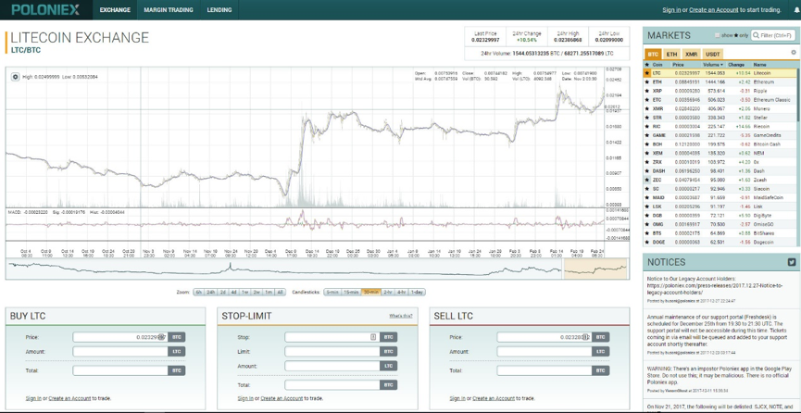Click Create an Account in top bar
Screen dimensions: 801x413
coord(714,9)
